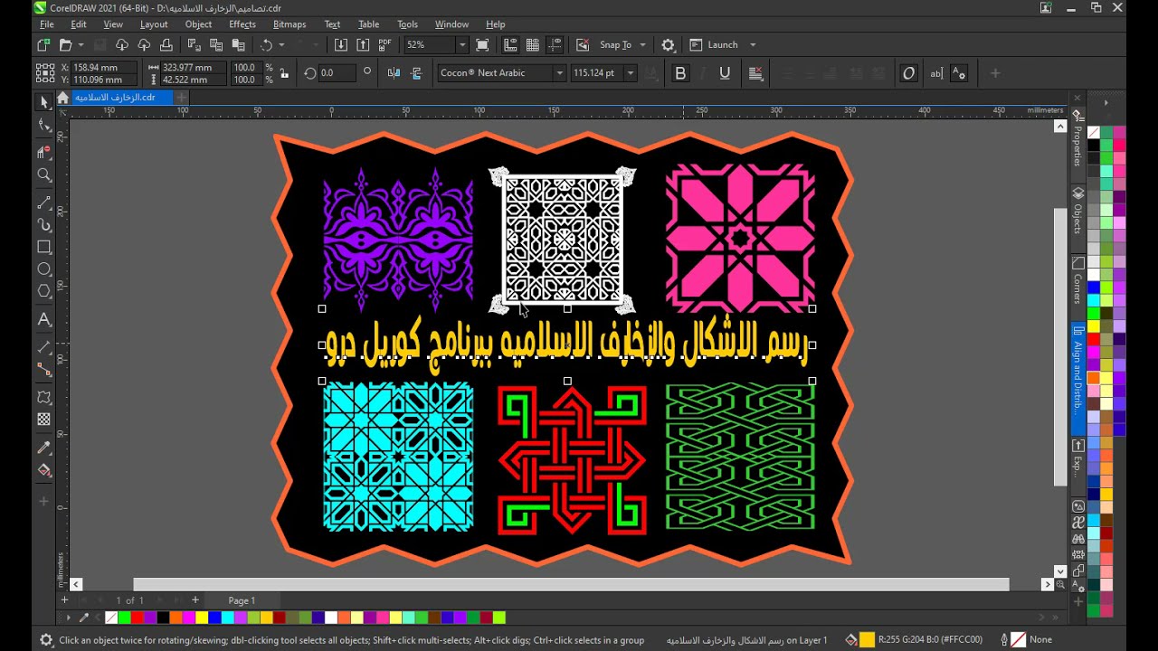This screenshot has height=651, width=1158.
Task: Open the Cocon Next Arabic font dropdown
Action: (559, 73)
